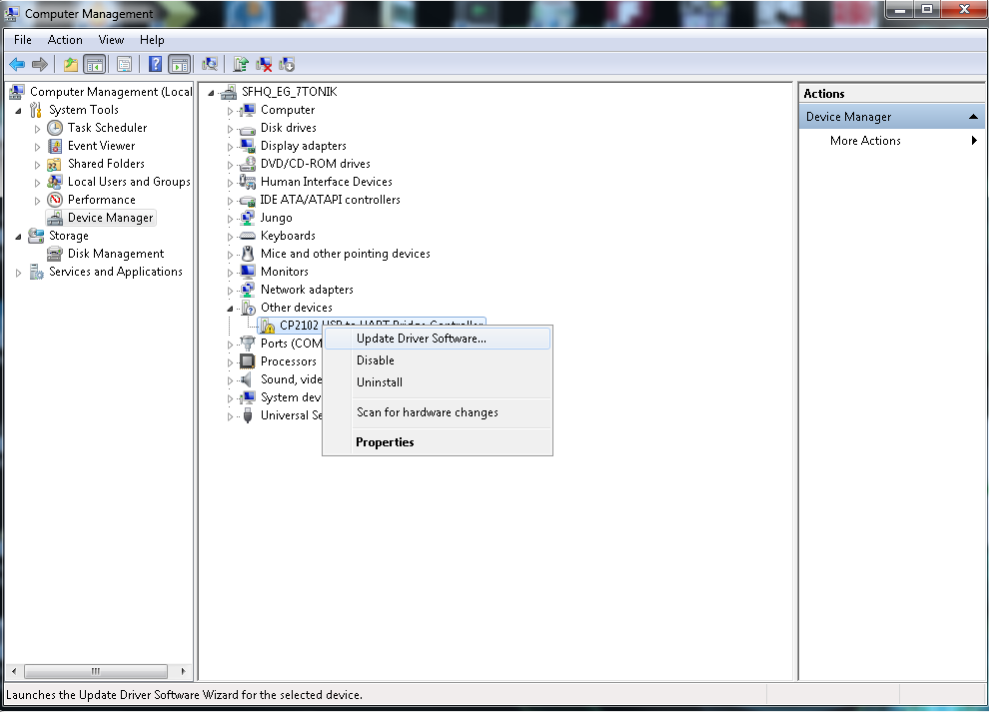The width and height of the screenshot is (989, 712).
Task: Click the left pane horizontal scrollbar thumb
Action: (x=95, y=671)
